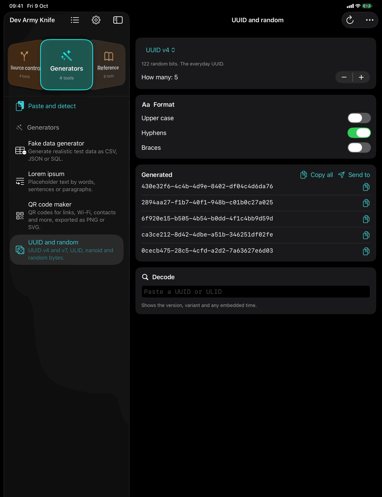Screen dimensions: 382x497
Task: Copy UUID starting with 430e32f6
Action: pos(366,187)
